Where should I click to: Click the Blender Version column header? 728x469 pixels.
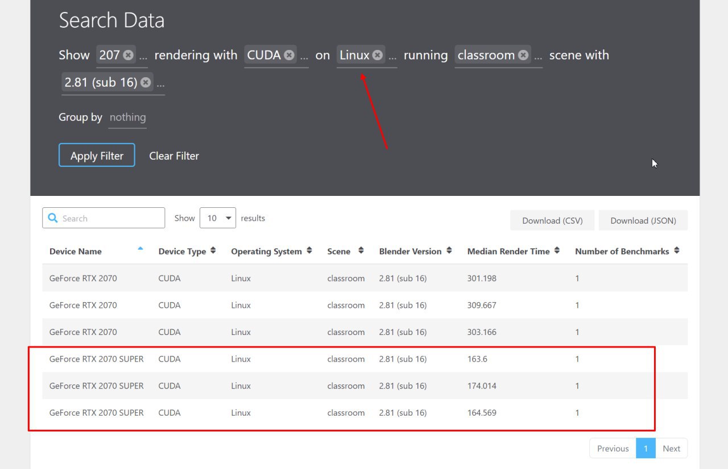point(410,252)
